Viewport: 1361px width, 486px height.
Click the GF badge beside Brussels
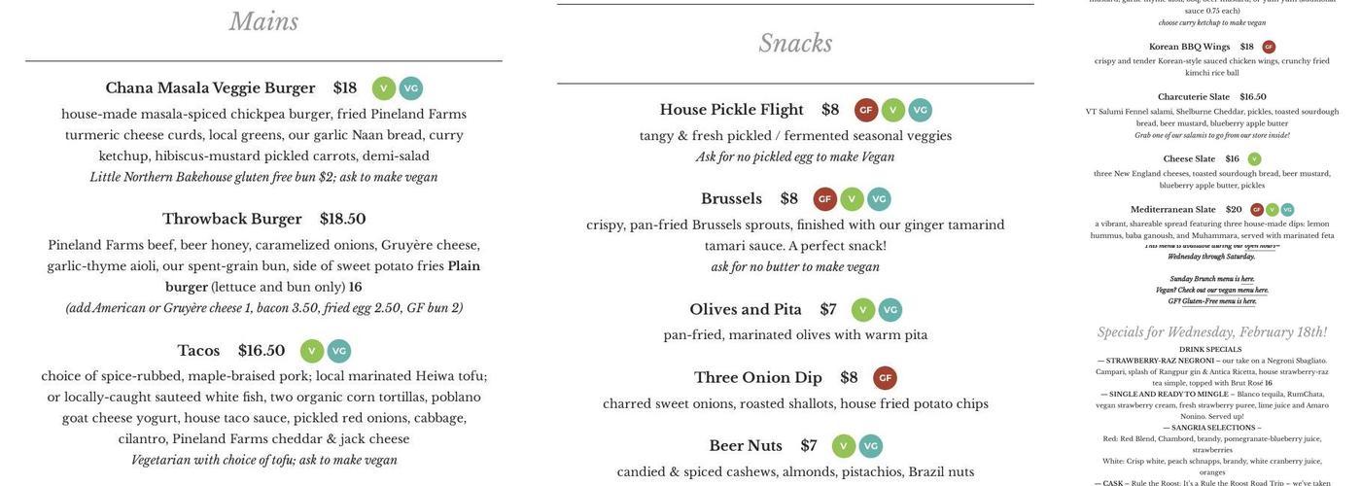(824, 199)
